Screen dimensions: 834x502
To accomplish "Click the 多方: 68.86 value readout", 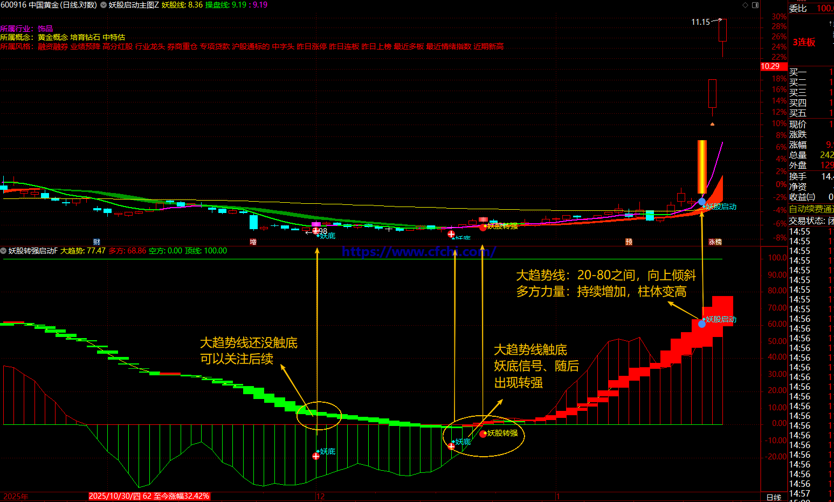I will 127,251.
